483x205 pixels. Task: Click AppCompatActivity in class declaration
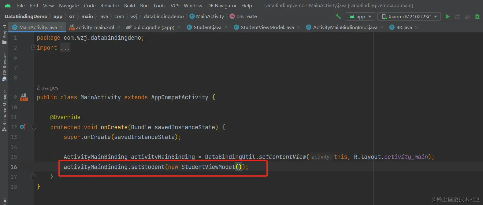click(180, 97)
